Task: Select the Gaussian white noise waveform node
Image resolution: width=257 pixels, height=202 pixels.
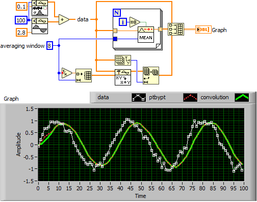Action: click(x=40, y=8)
